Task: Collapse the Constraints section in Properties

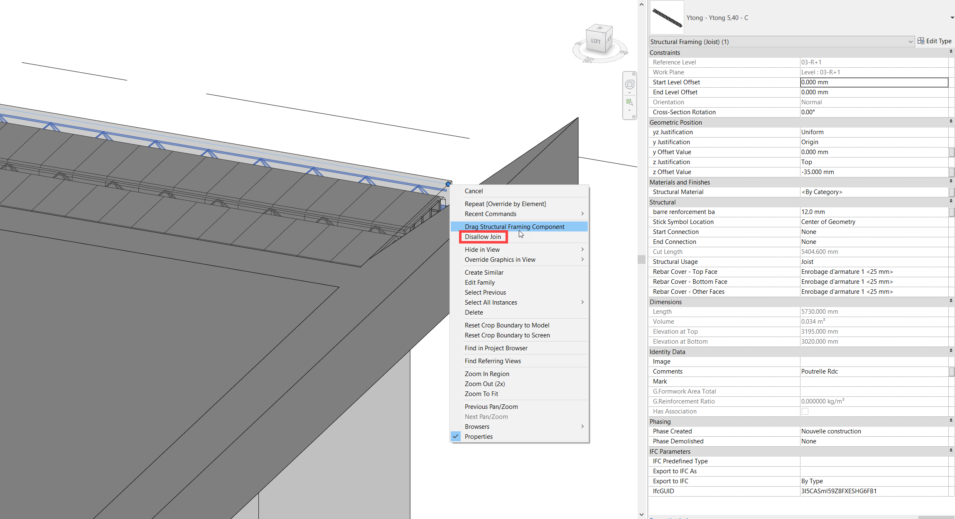Action: click(950, 52)
